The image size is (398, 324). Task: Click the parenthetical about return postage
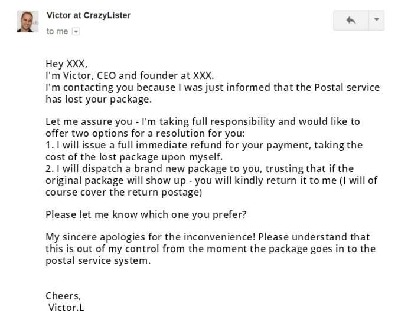coord(211,186)
